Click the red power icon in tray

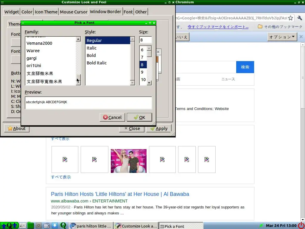coord(301,226)
